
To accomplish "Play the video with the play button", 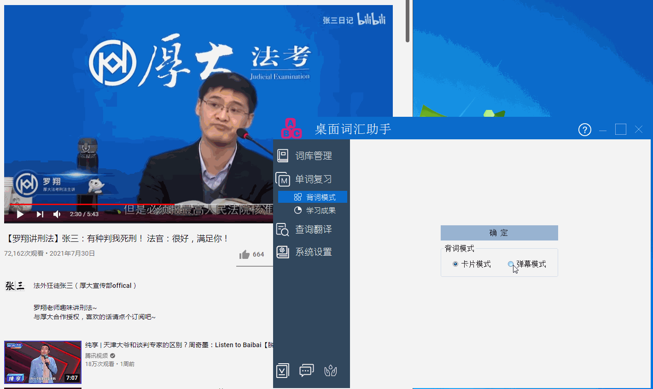I will 20,214.
